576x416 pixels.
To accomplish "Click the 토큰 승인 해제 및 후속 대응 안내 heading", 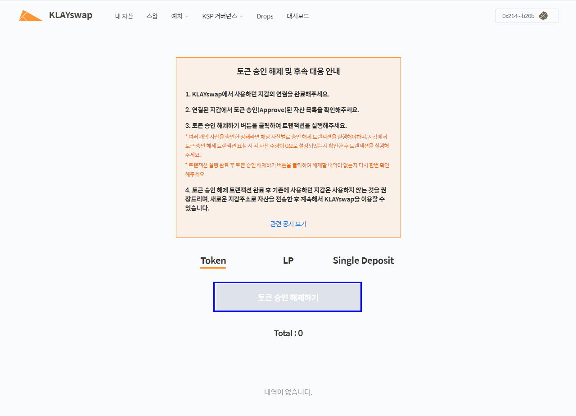I will pos(288,71).
